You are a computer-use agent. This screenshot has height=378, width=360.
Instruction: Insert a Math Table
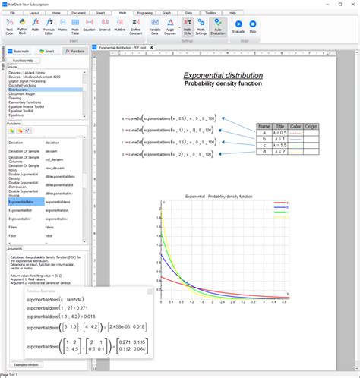[75, 27]
